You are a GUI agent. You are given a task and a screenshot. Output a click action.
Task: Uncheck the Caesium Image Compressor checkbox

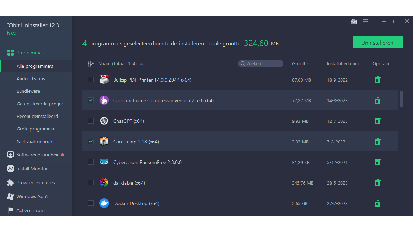(x=91, y=100)
